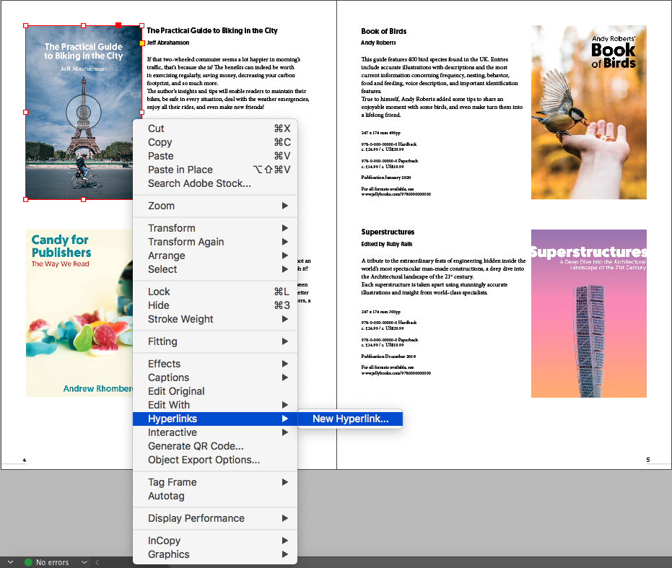Click the left-middle handle of the selected frame
Screen dimensions: 672x568
[x=26, y=112]
